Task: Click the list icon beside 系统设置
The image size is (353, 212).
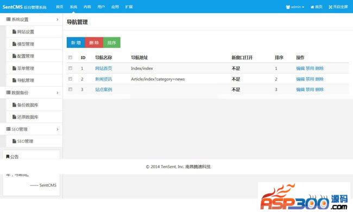Action: pyautogui.click(x=8, y=20)
